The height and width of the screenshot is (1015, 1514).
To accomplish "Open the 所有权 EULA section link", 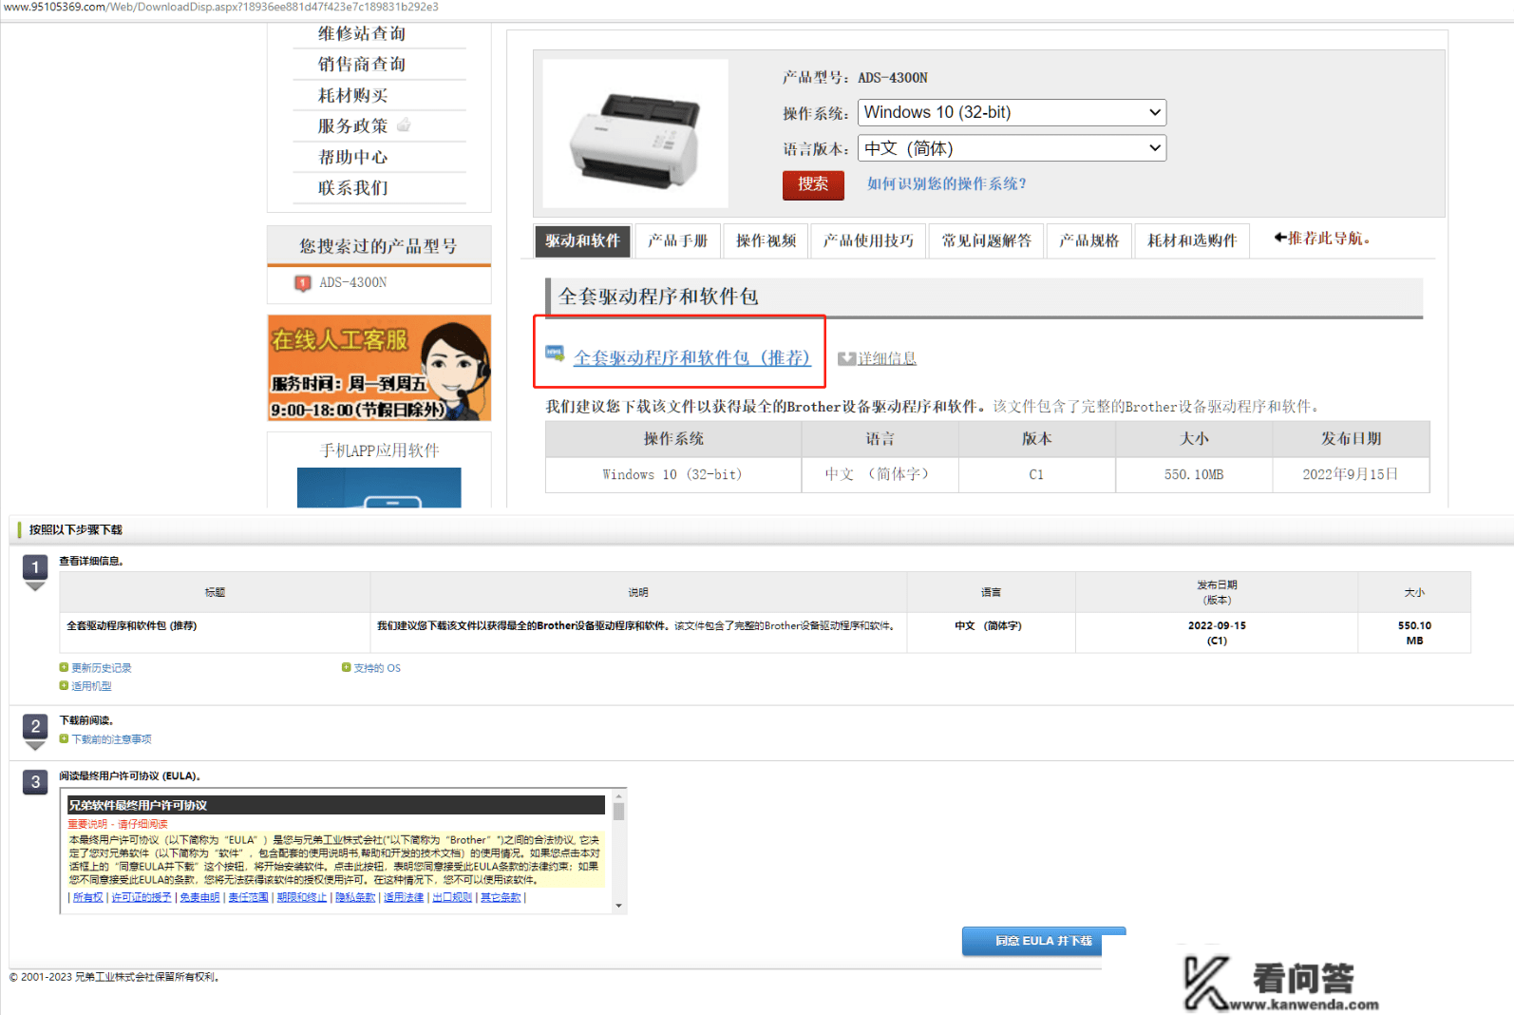I will coord(87,897).
